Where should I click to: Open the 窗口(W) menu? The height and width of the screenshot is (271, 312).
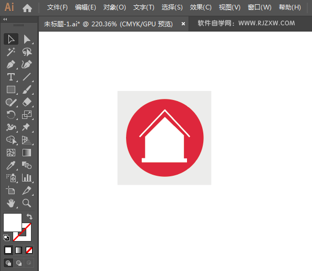(259, 7)
